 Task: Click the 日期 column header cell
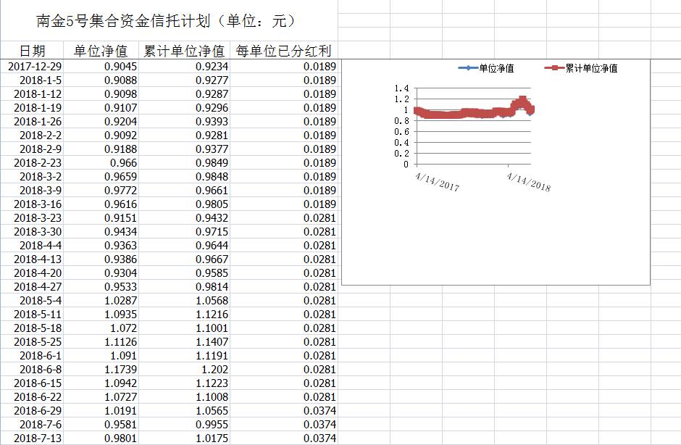pyautogui.click(x=33, y=51)
